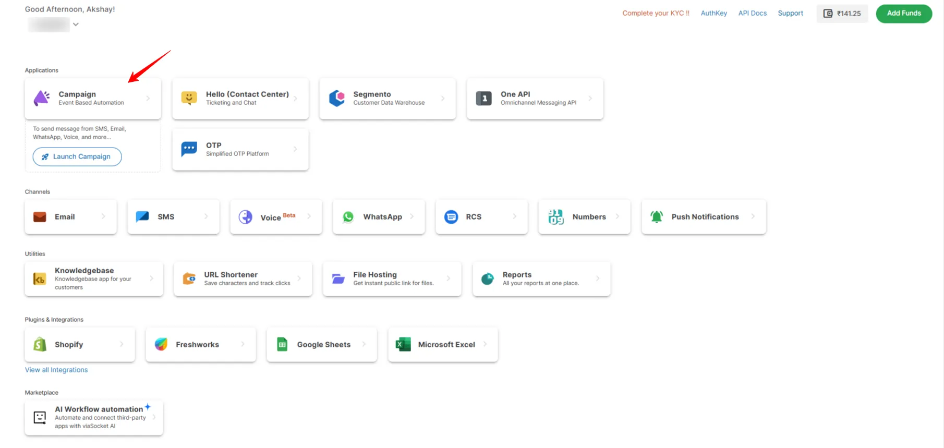Click the Email envelope icon
The height and width of the screenshot is (448, 944).
click(40, 217)
